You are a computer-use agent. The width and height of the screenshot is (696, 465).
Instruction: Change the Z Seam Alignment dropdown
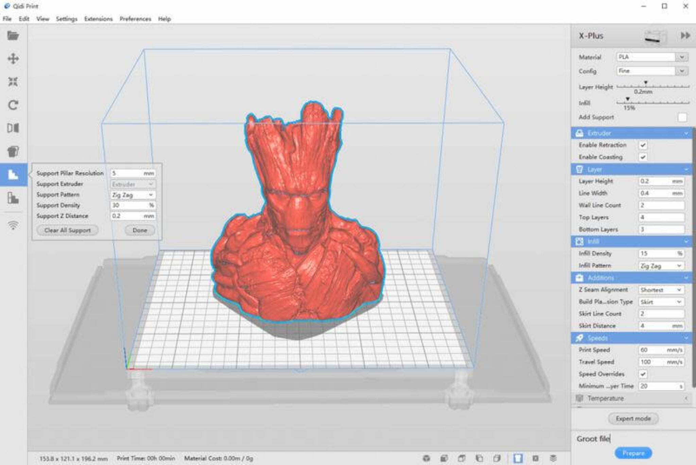click(660, 290)
